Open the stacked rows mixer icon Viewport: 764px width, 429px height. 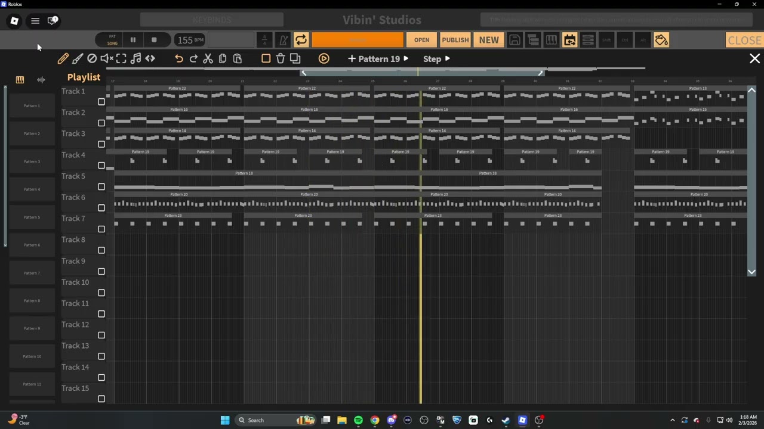pyautogui.click(x=588, y=40)
